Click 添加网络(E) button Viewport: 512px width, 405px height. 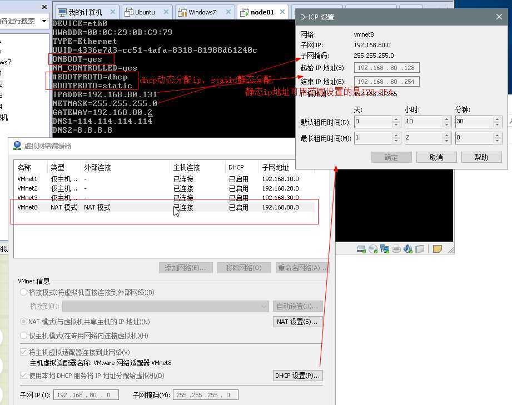point(186,268)
